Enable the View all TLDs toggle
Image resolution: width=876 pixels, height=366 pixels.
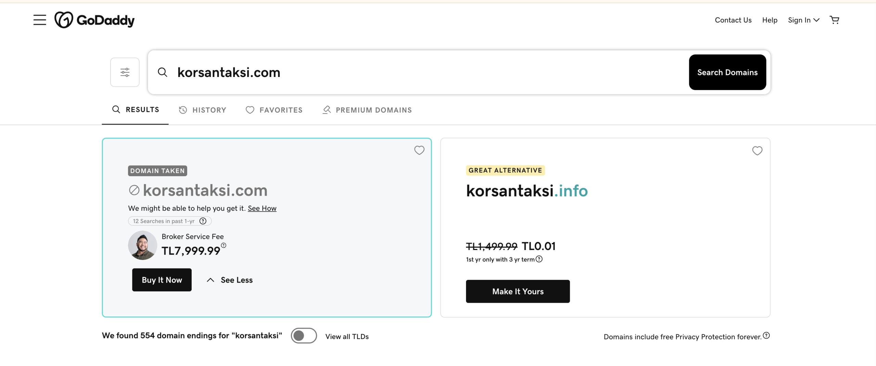(x=304, y=336)
